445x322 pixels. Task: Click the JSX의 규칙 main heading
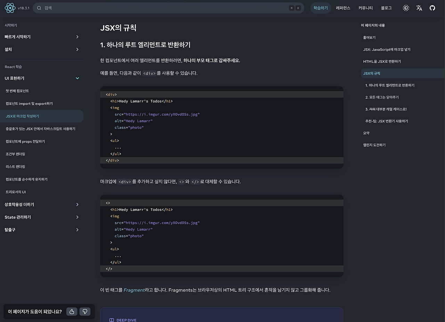point(118,28)
